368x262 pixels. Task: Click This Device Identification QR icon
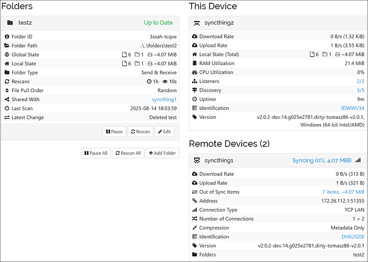click(195, 108)
